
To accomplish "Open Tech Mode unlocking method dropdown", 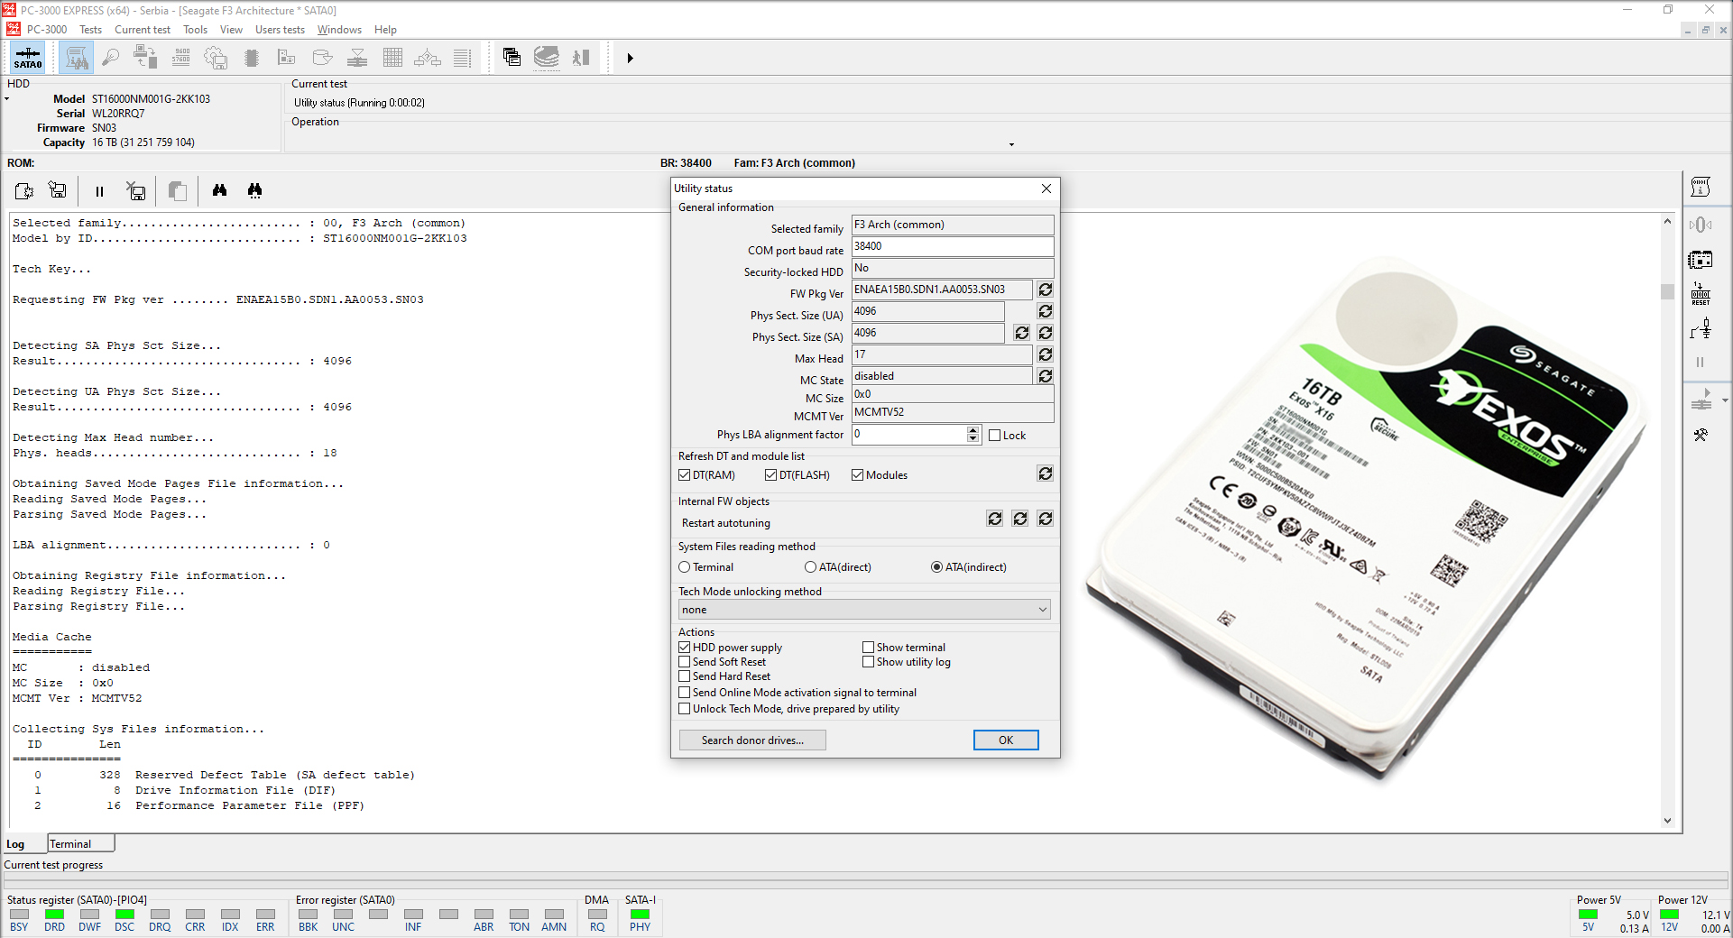I will pos(864,610).
